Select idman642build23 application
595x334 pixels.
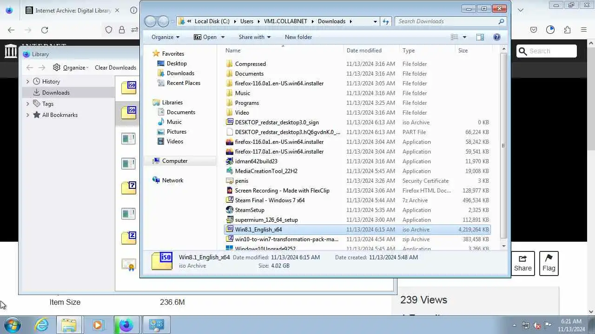coord(256,161)
